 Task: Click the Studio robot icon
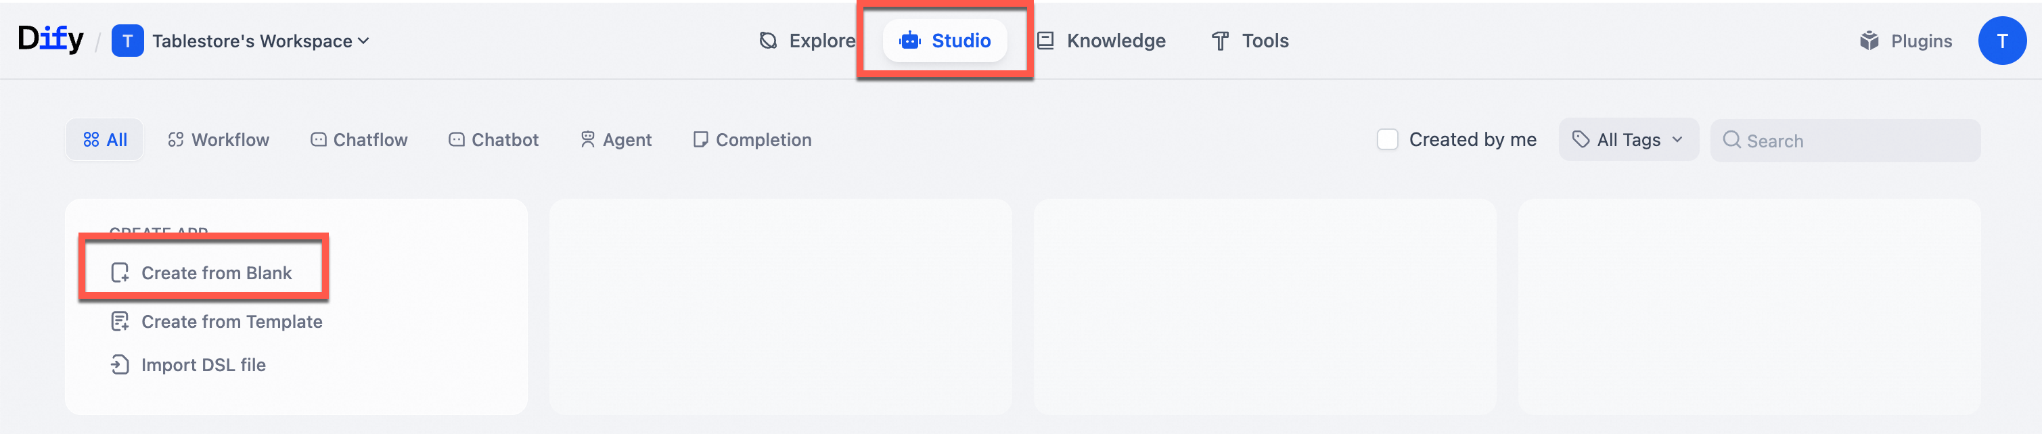[x=909, y=41]
